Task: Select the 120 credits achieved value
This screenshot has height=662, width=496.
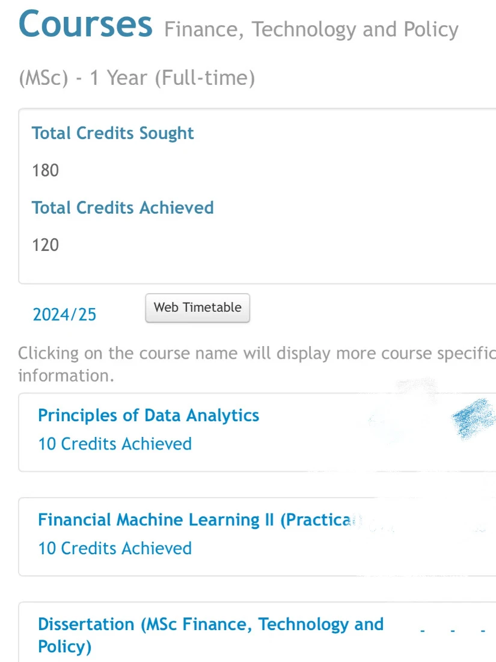Action: tap(46, 245)
